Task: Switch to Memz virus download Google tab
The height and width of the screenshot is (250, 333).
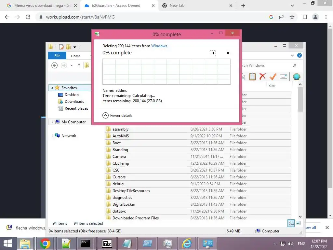Action: point(42,6)
